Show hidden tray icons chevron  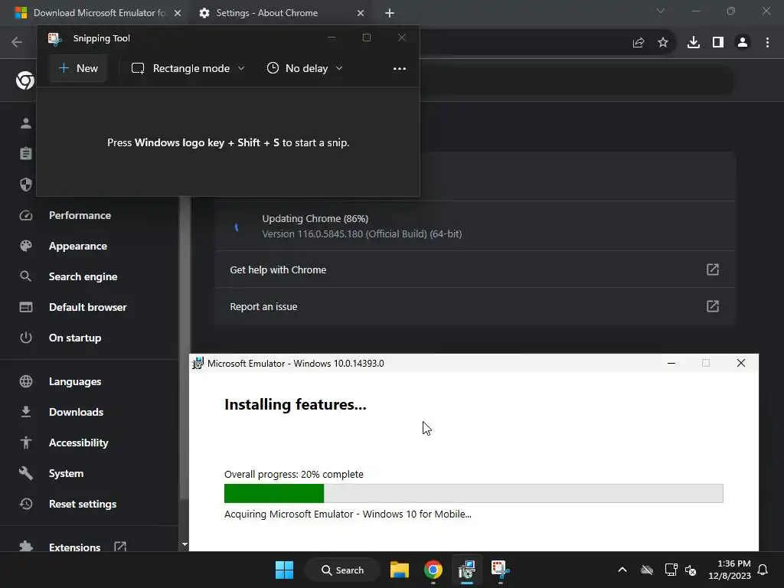click(622, 570)
